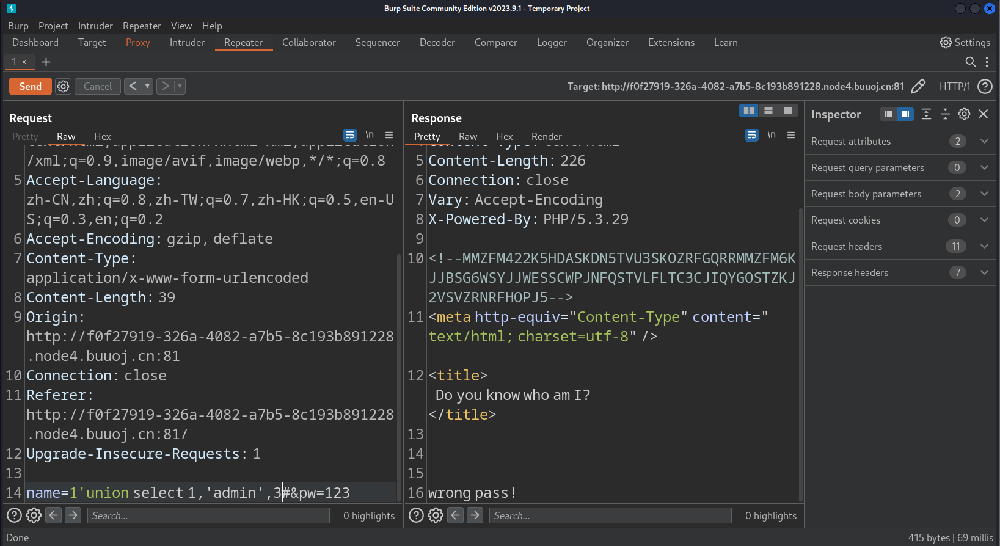Select side-by-side request/response layout

(749, 111)
